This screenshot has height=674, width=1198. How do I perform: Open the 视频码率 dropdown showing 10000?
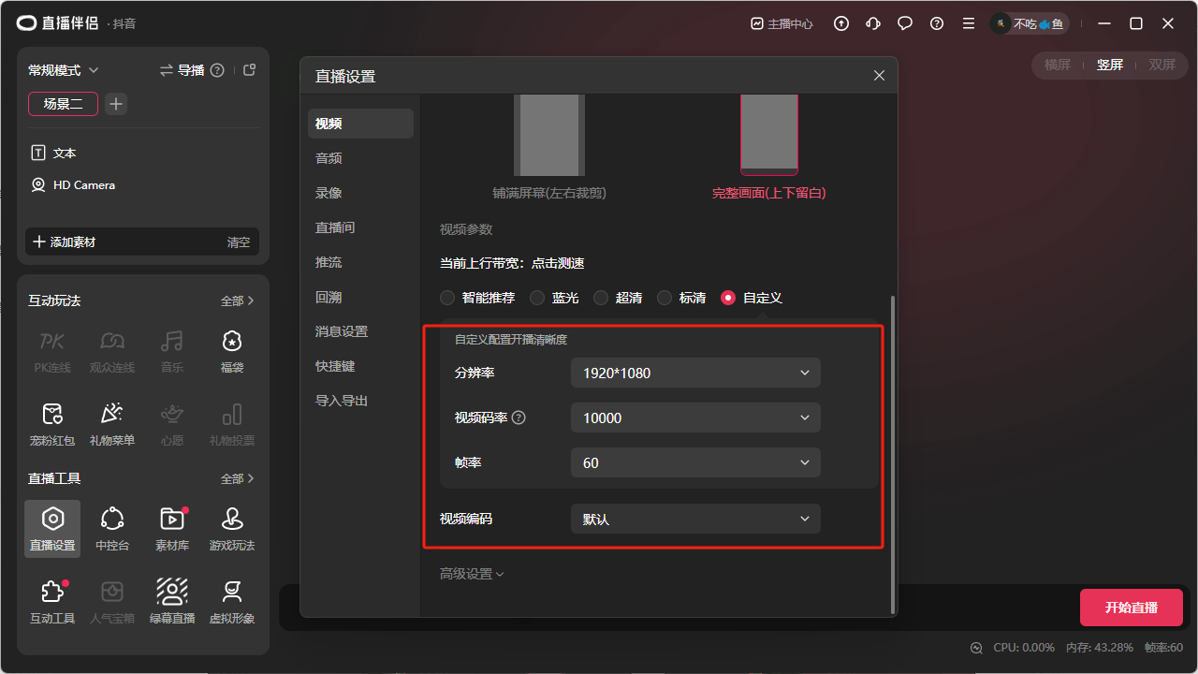[x=695, y=418]
